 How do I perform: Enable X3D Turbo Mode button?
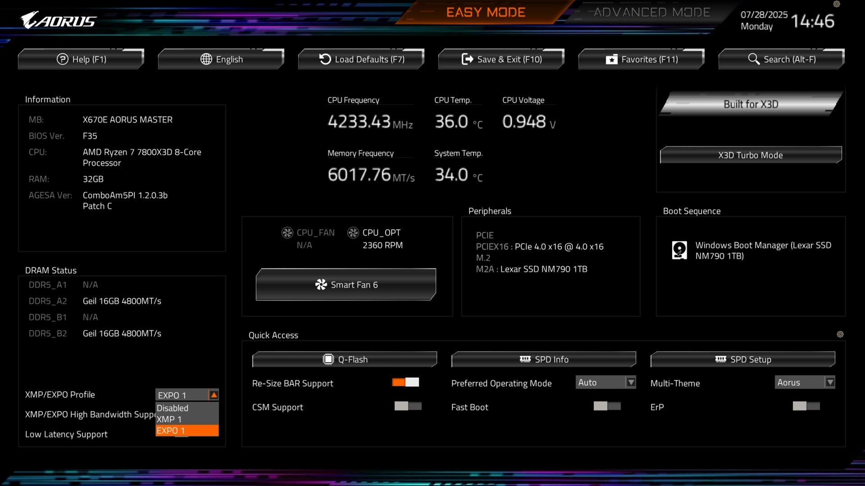[751, 155]
